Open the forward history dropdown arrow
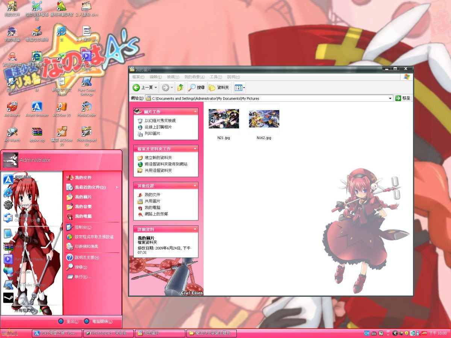451x338 pixels. point(172,88)
